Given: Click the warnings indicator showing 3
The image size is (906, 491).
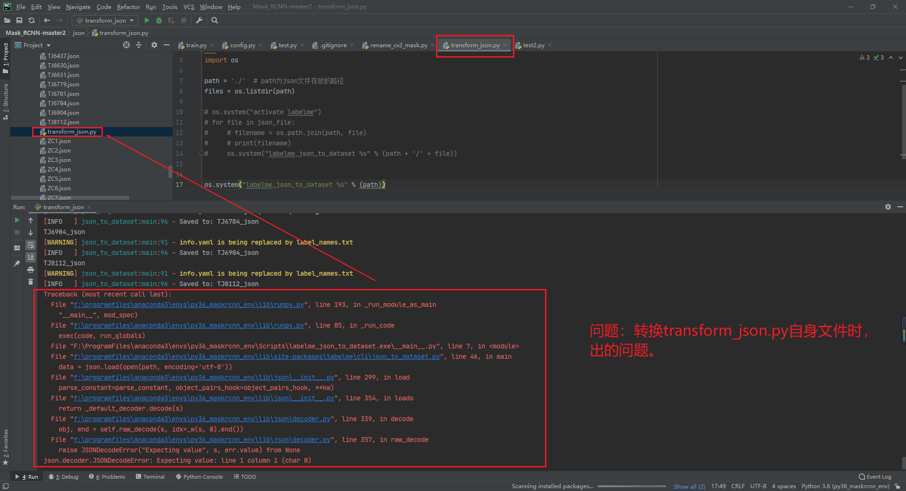Looking at the screenshot, I should [x=864, y=57].
